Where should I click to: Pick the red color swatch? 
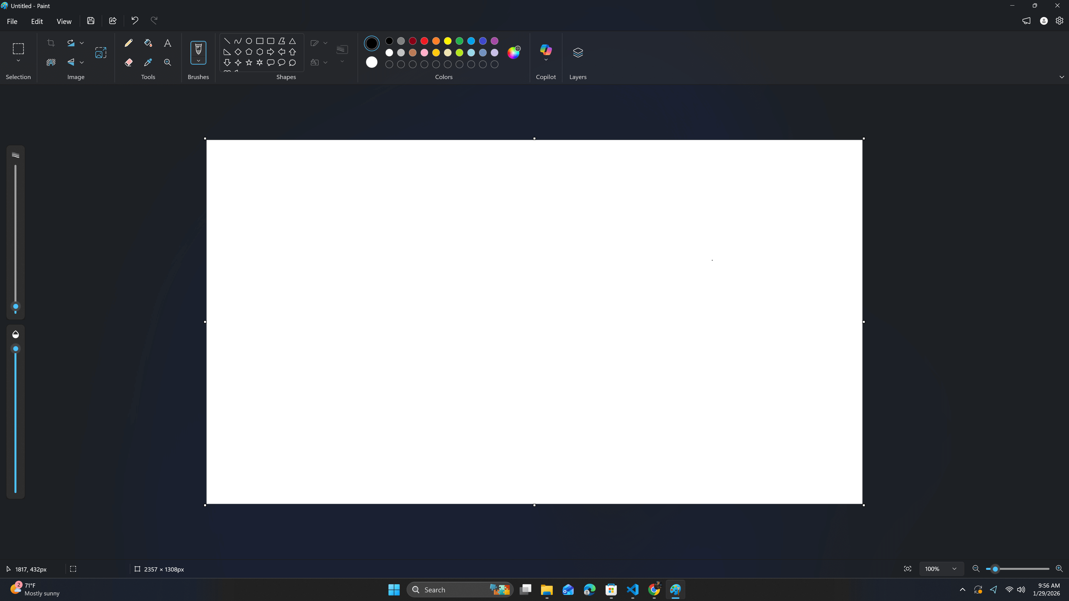(x=424, y=41)
